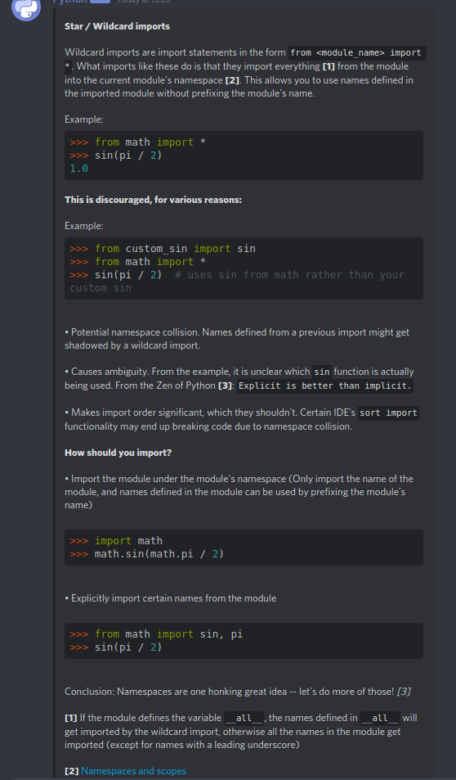This screenshot has height=780, width=456.
Task: Click the custom_sin import code block
Action: (244, 268)
